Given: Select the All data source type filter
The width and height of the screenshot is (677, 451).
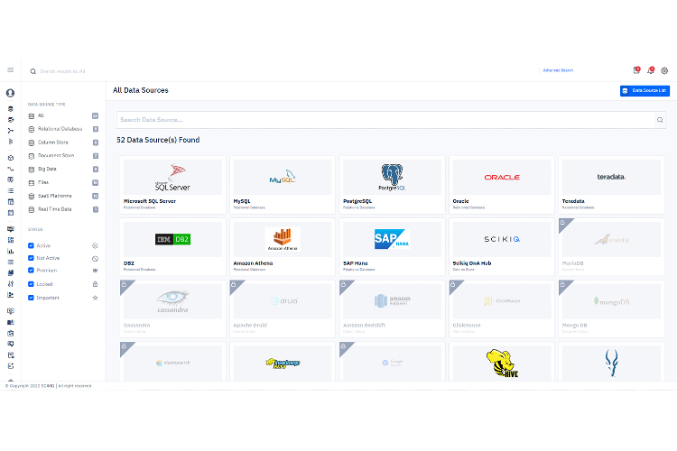Looking at the screenshot, I should pos(63,115).
